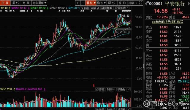Click the 融资融券 tag
Screen dimensions: 190x110
coord(107,8)
